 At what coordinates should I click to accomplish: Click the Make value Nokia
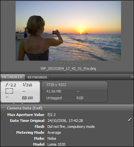point(52,139)
